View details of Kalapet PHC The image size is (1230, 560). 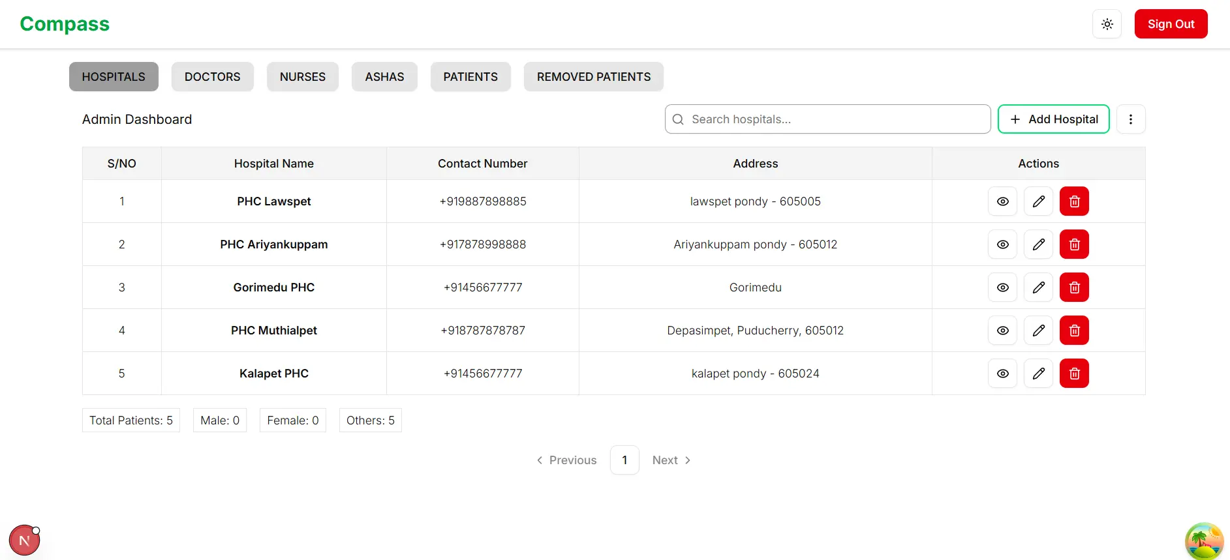pos(1003,374)
